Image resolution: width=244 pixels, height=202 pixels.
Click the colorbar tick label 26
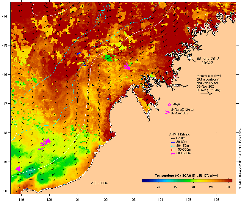(158, 187)
